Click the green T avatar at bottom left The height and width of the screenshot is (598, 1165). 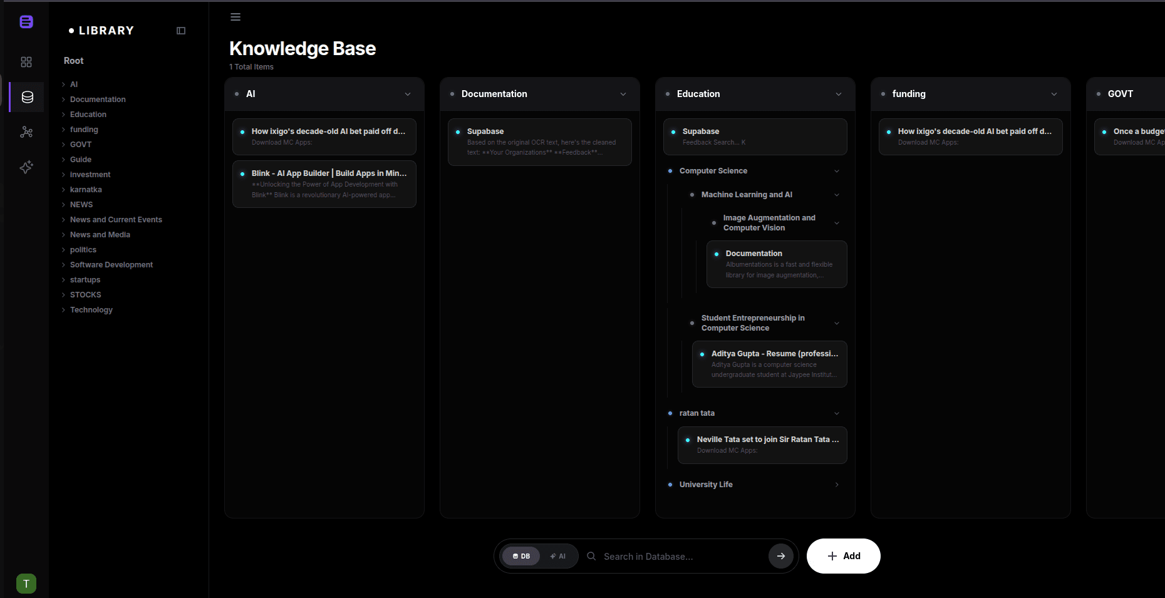click(26, 583)
